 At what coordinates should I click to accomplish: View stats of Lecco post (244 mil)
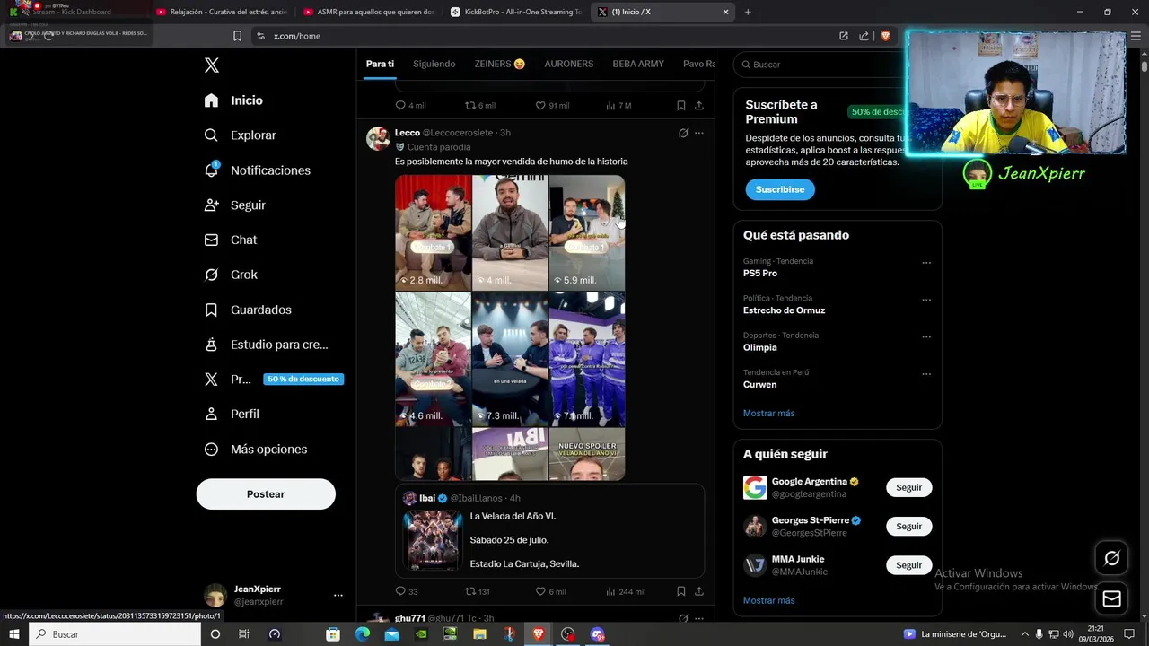(x=626, y=591)
